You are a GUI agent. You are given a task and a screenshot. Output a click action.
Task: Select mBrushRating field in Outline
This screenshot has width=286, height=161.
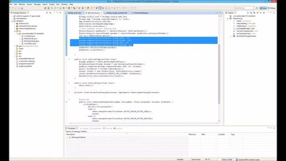tap(246, 24)
